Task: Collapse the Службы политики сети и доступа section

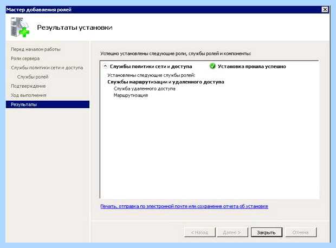Action: pyautogui.click(x=106, y=66)
